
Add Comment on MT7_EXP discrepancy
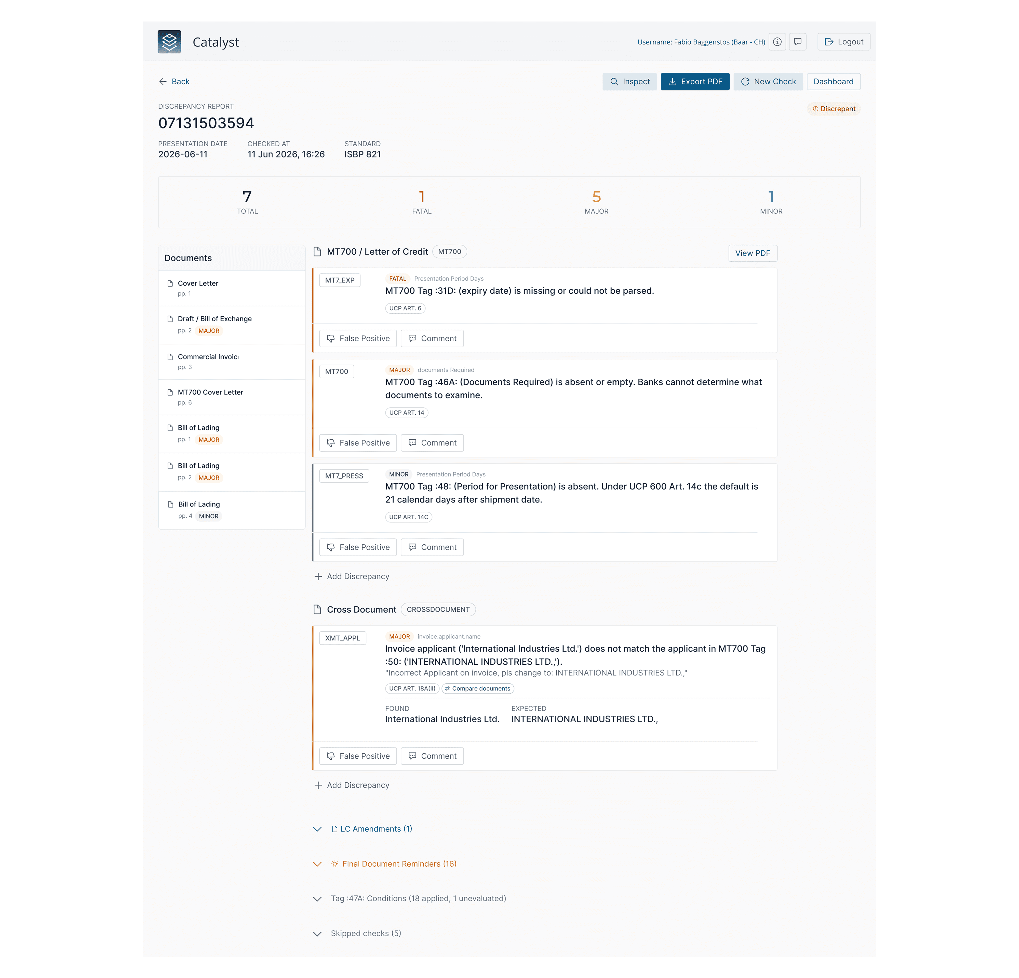coord(432,339)
